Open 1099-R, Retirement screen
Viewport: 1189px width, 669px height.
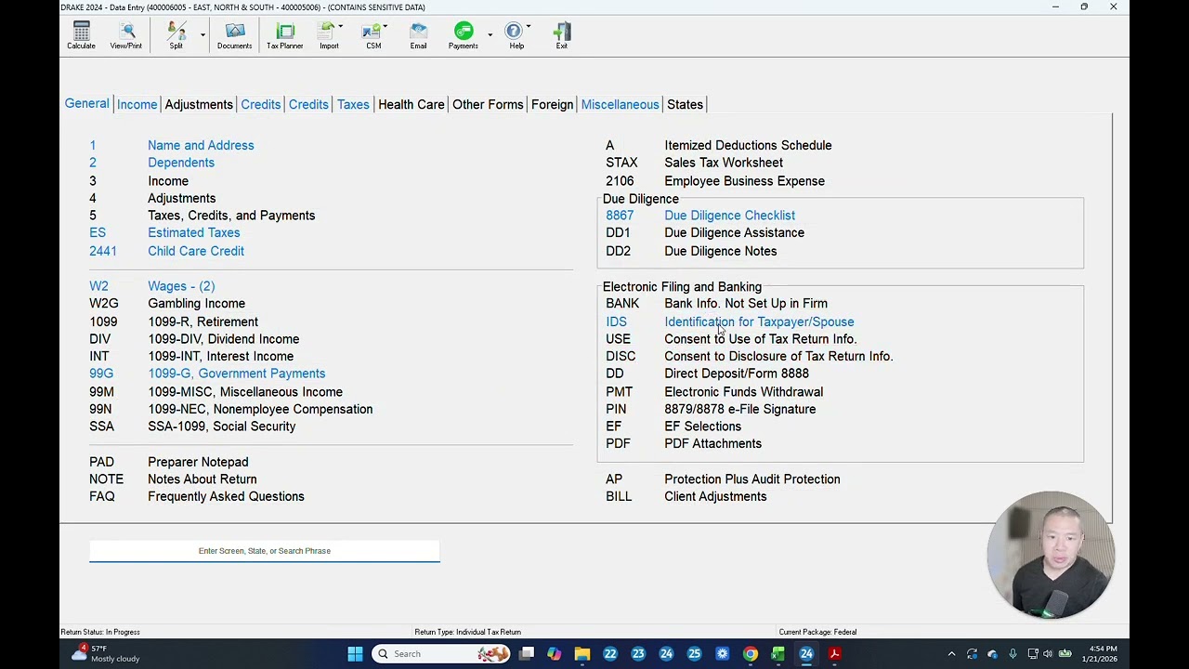tap(203, 321)
